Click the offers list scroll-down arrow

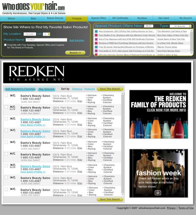point(192,53)
